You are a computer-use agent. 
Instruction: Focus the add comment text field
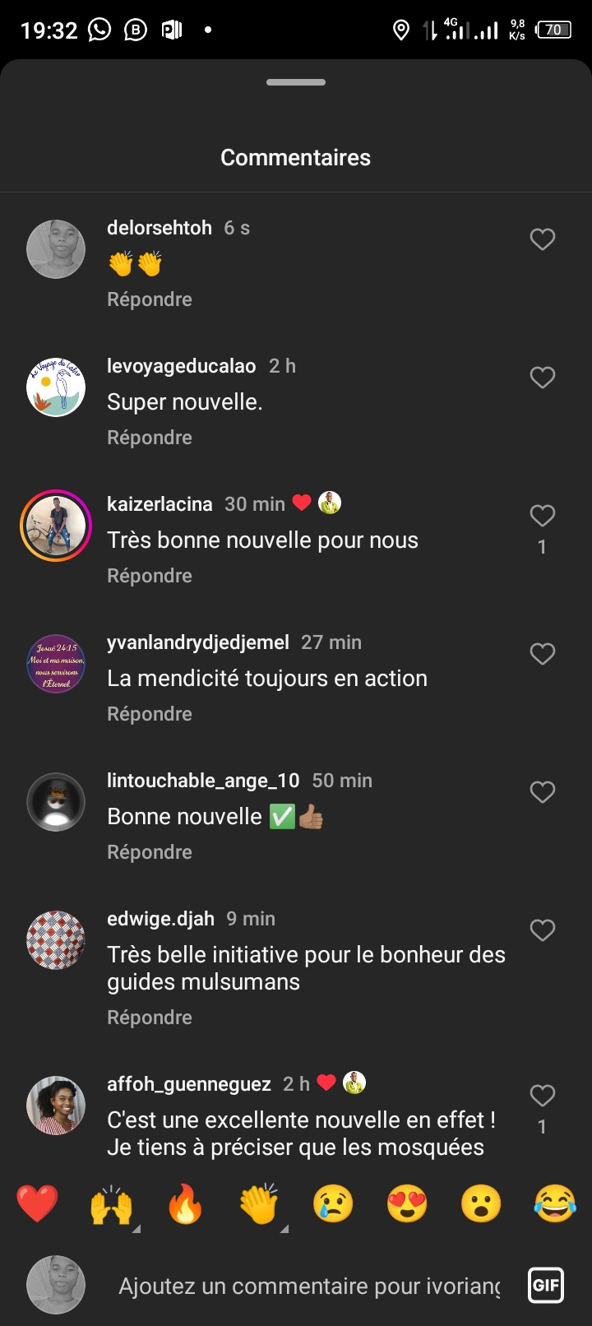pos(309,1286)
